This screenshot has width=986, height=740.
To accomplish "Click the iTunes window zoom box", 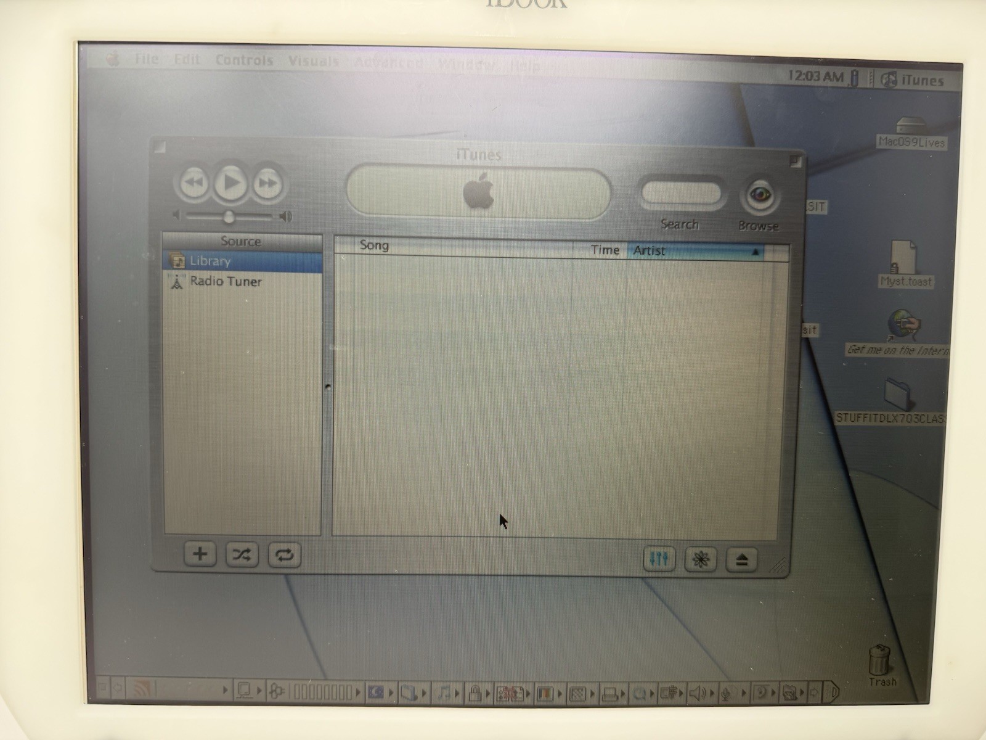I will coord(795,162).
